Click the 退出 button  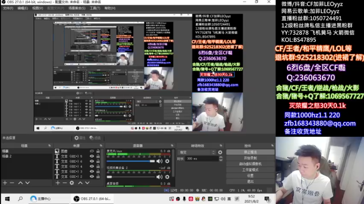point(250,182)
